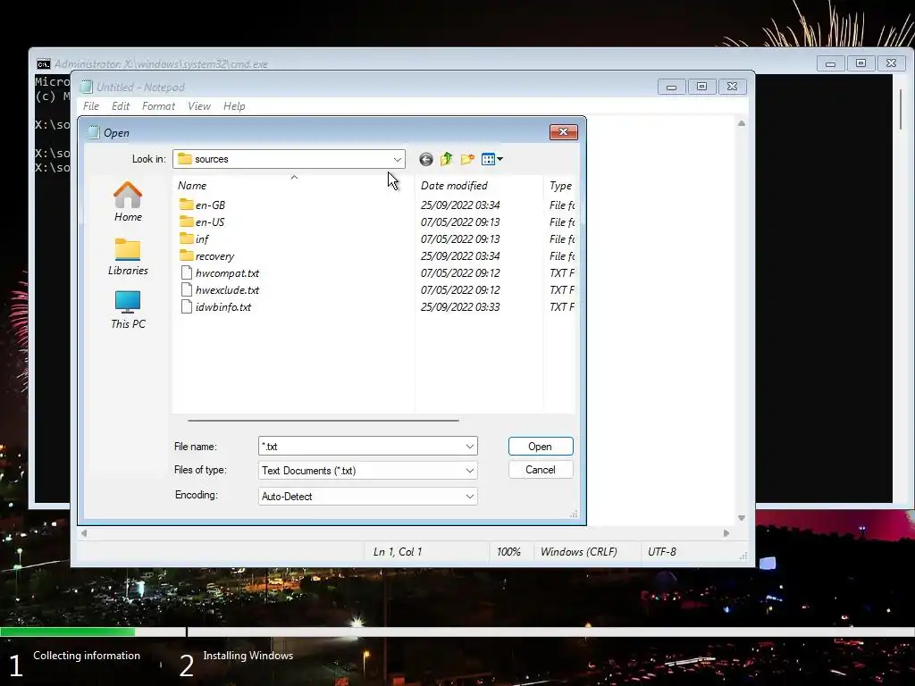915x686 pixels.
Task: Expand the Files of type dropdown
Action: click(x=470, y=470)
